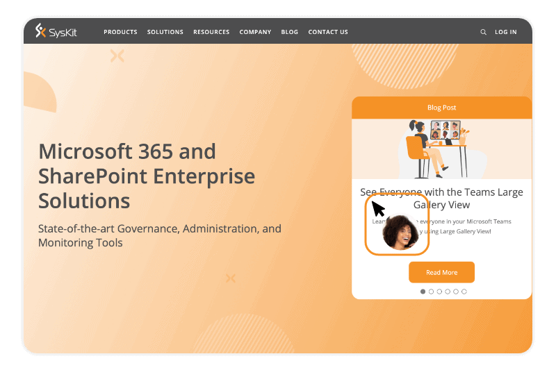This screenshot has height=370, width=556.
Task: Open the CONTACT US page
Action: pyautogui.click(x=328, y=32)
